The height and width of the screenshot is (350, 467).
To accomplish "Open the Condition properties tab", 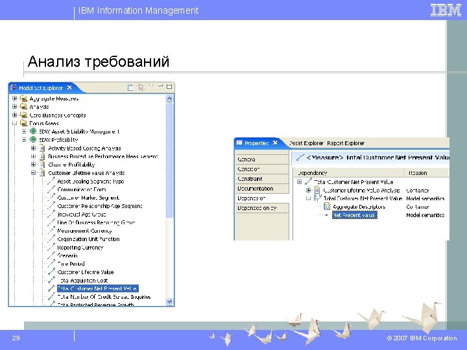I will tap(262, 169).
